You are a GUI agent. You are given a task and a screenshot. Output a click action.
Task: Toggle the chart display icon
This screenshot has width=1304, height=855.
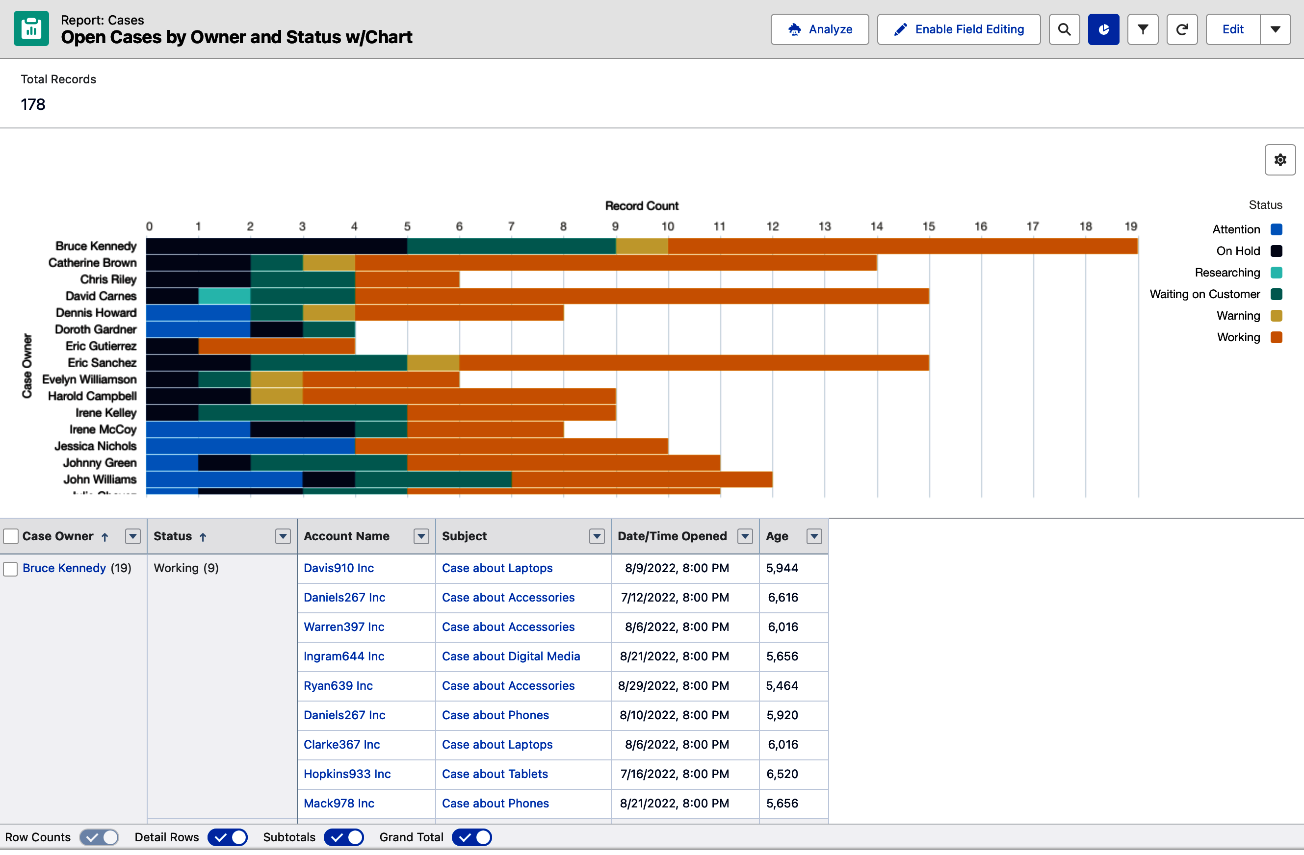[1103, 29]
